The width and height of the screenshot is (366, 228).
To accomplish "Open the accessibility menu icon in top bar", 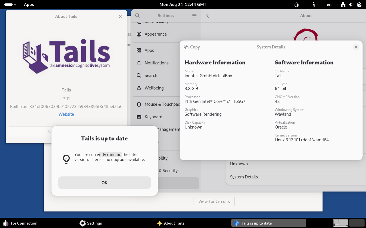I will [314, 5].
